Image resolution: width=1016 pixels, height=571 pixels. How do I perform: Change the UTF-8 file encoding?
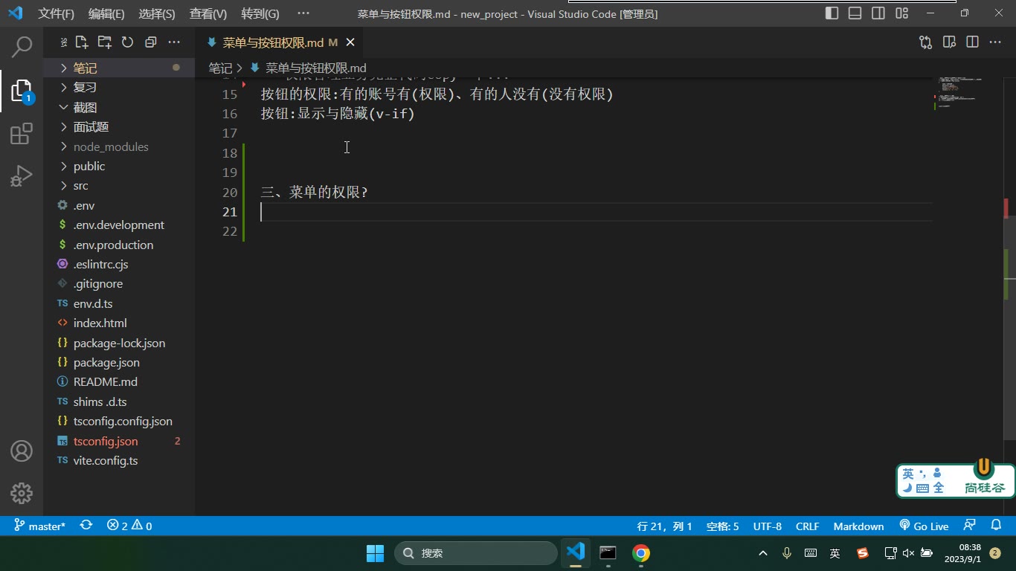768,526
